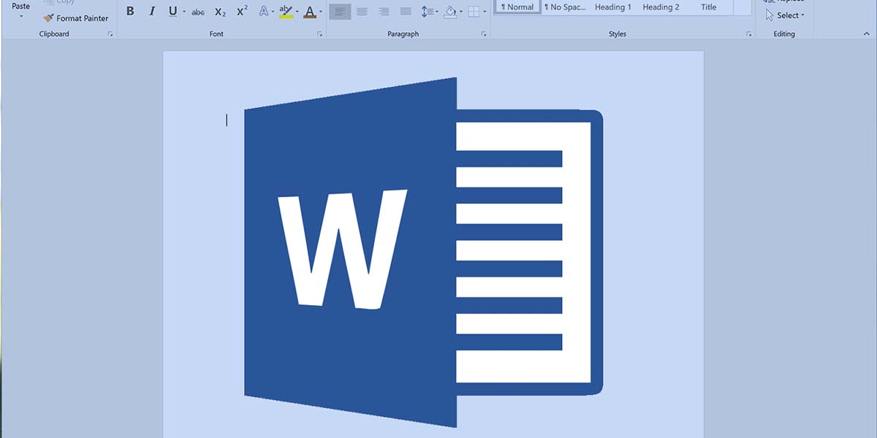Toggle bold formatting
The image size is (877, 438).
pyautogui.click(x=130, y=12)
